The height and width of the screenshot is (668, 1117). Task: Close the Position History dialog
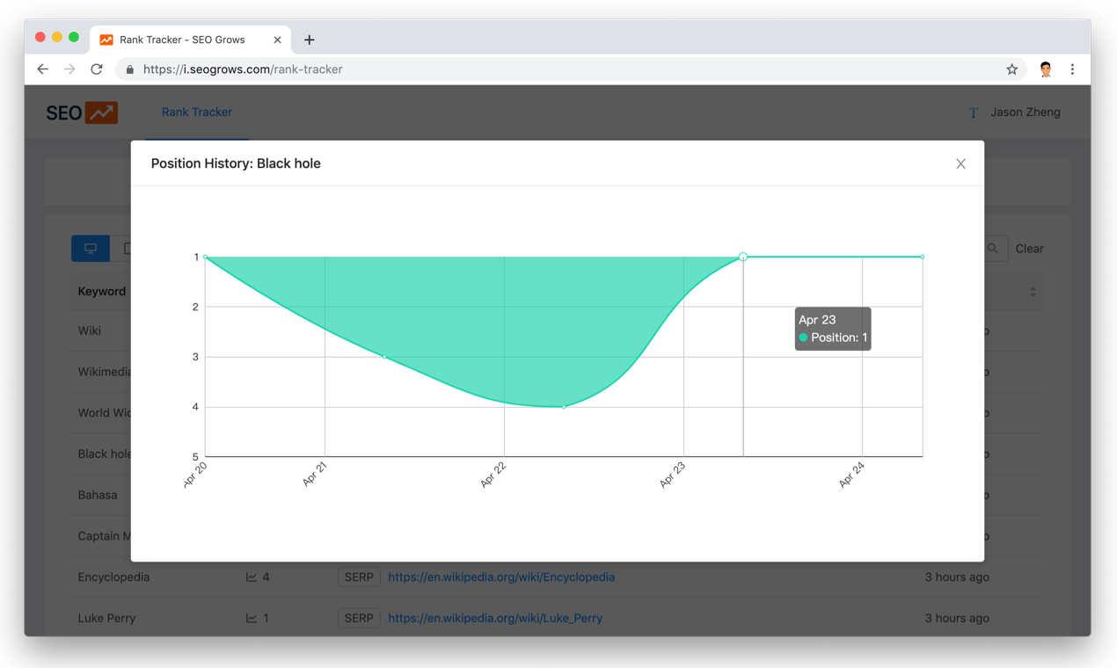point(960,163)
